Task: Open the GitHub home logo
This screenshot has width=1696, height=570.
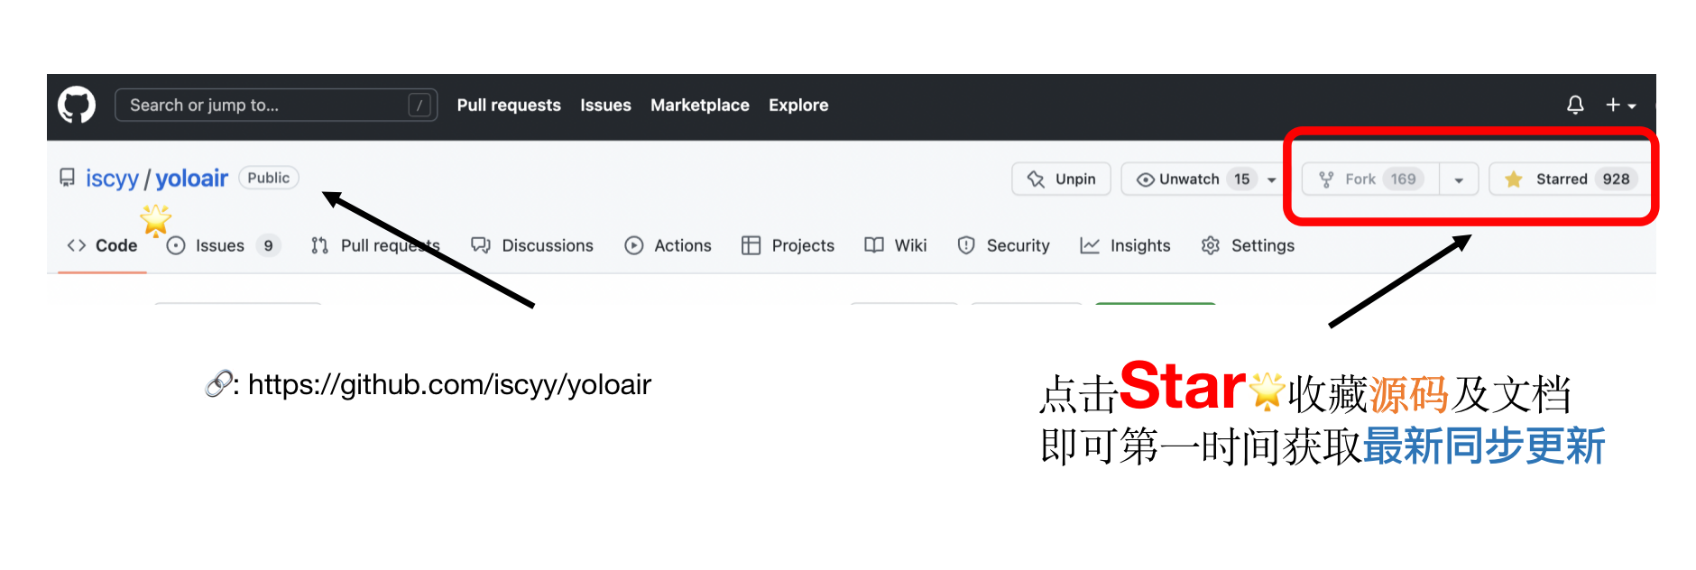Action: [77, 106]
